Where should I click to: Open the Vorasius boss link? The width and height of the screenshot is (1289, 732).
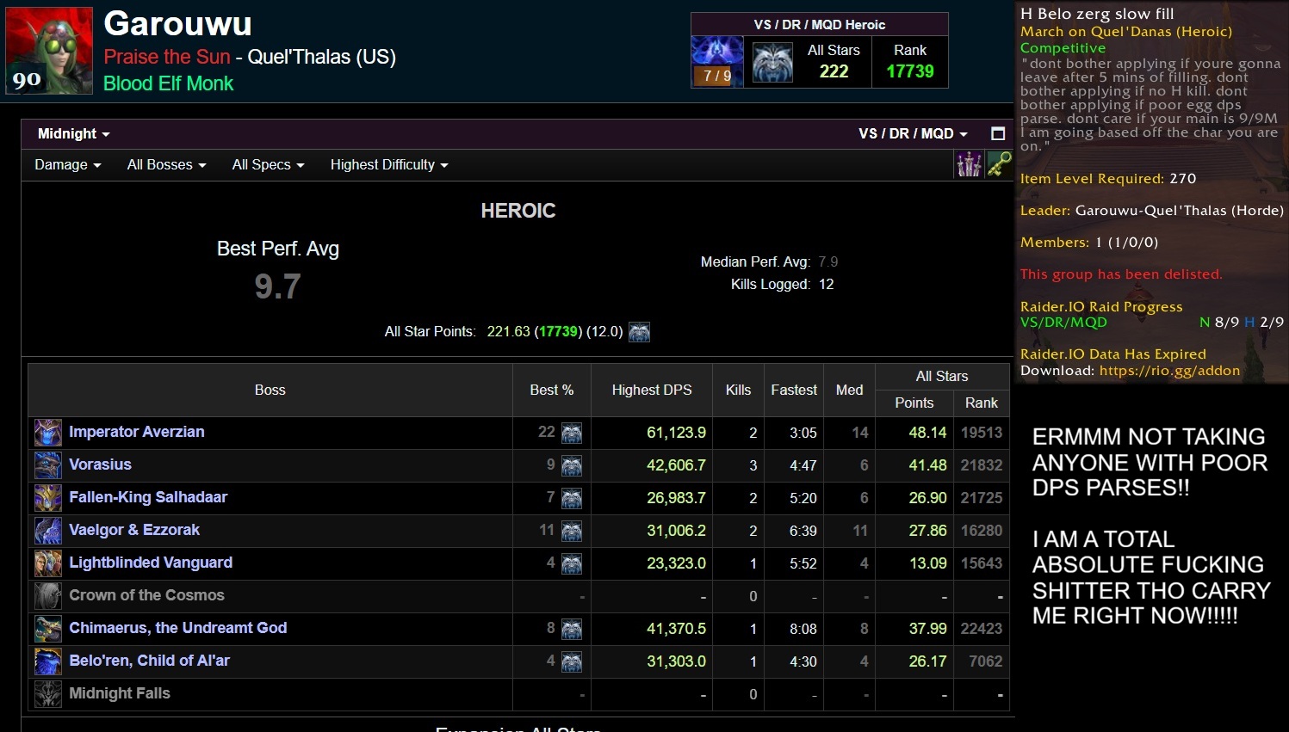[x=100, y=464]
